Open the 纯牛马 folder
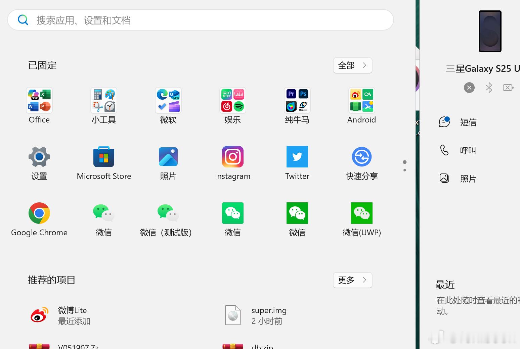Image resolution: width=520 pixels, height=349 pixels. click(x=297, y=105)
